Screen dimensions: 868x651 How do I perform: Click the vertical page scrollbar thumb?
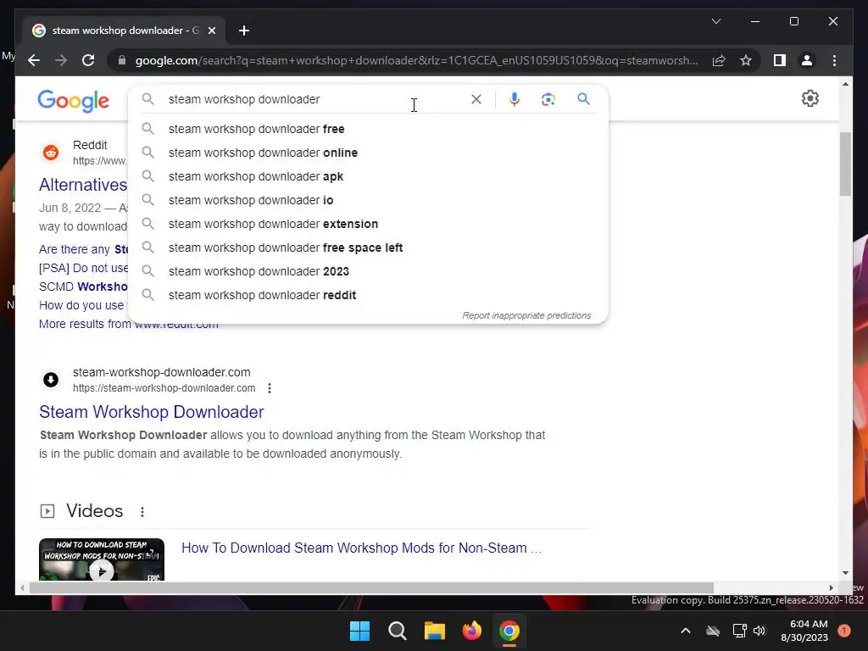[x=845, y=164]
